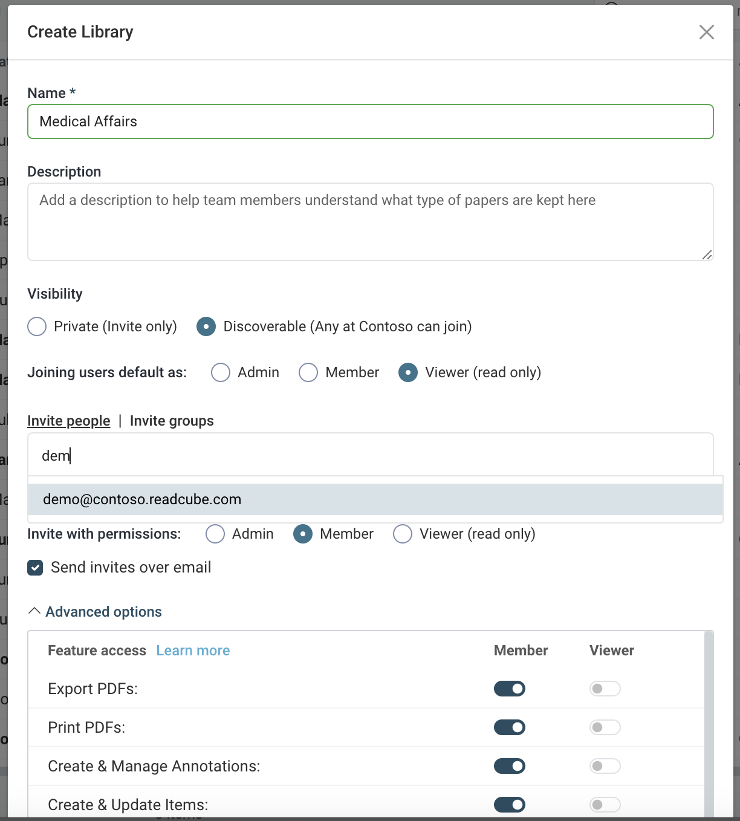
Task: Focus the Description text area
Action: coord(371,222)
